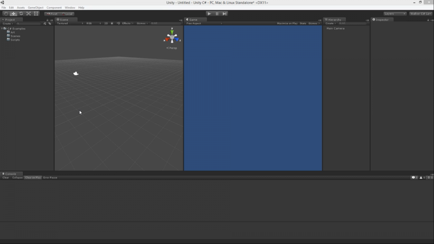Toggle the Pivot handle position button
The image size is (434, 244).
(52, 14)
